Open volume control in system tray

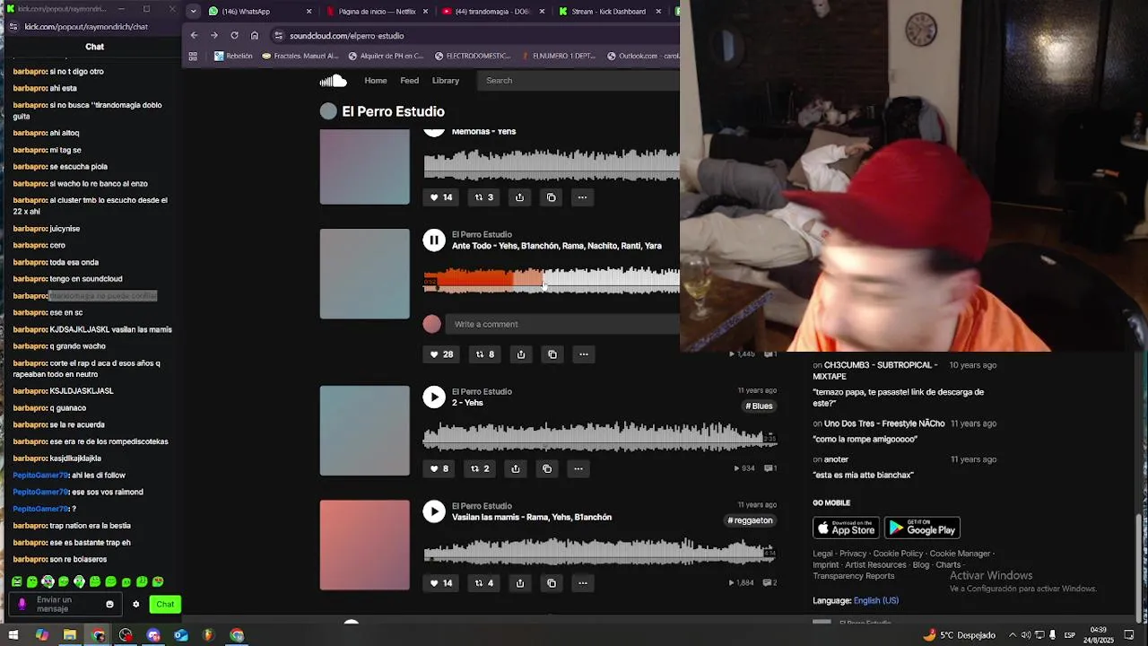tap(1026, 635)
